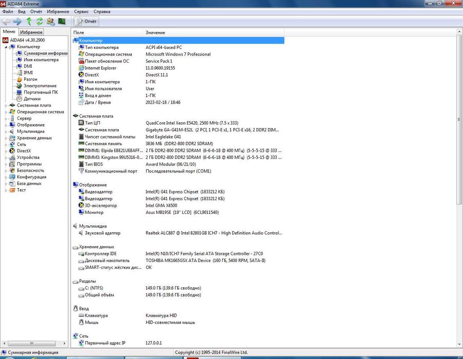Click the Users toolbar icon
The height and width of the screenshot is (359, 463).
(50, 21)
